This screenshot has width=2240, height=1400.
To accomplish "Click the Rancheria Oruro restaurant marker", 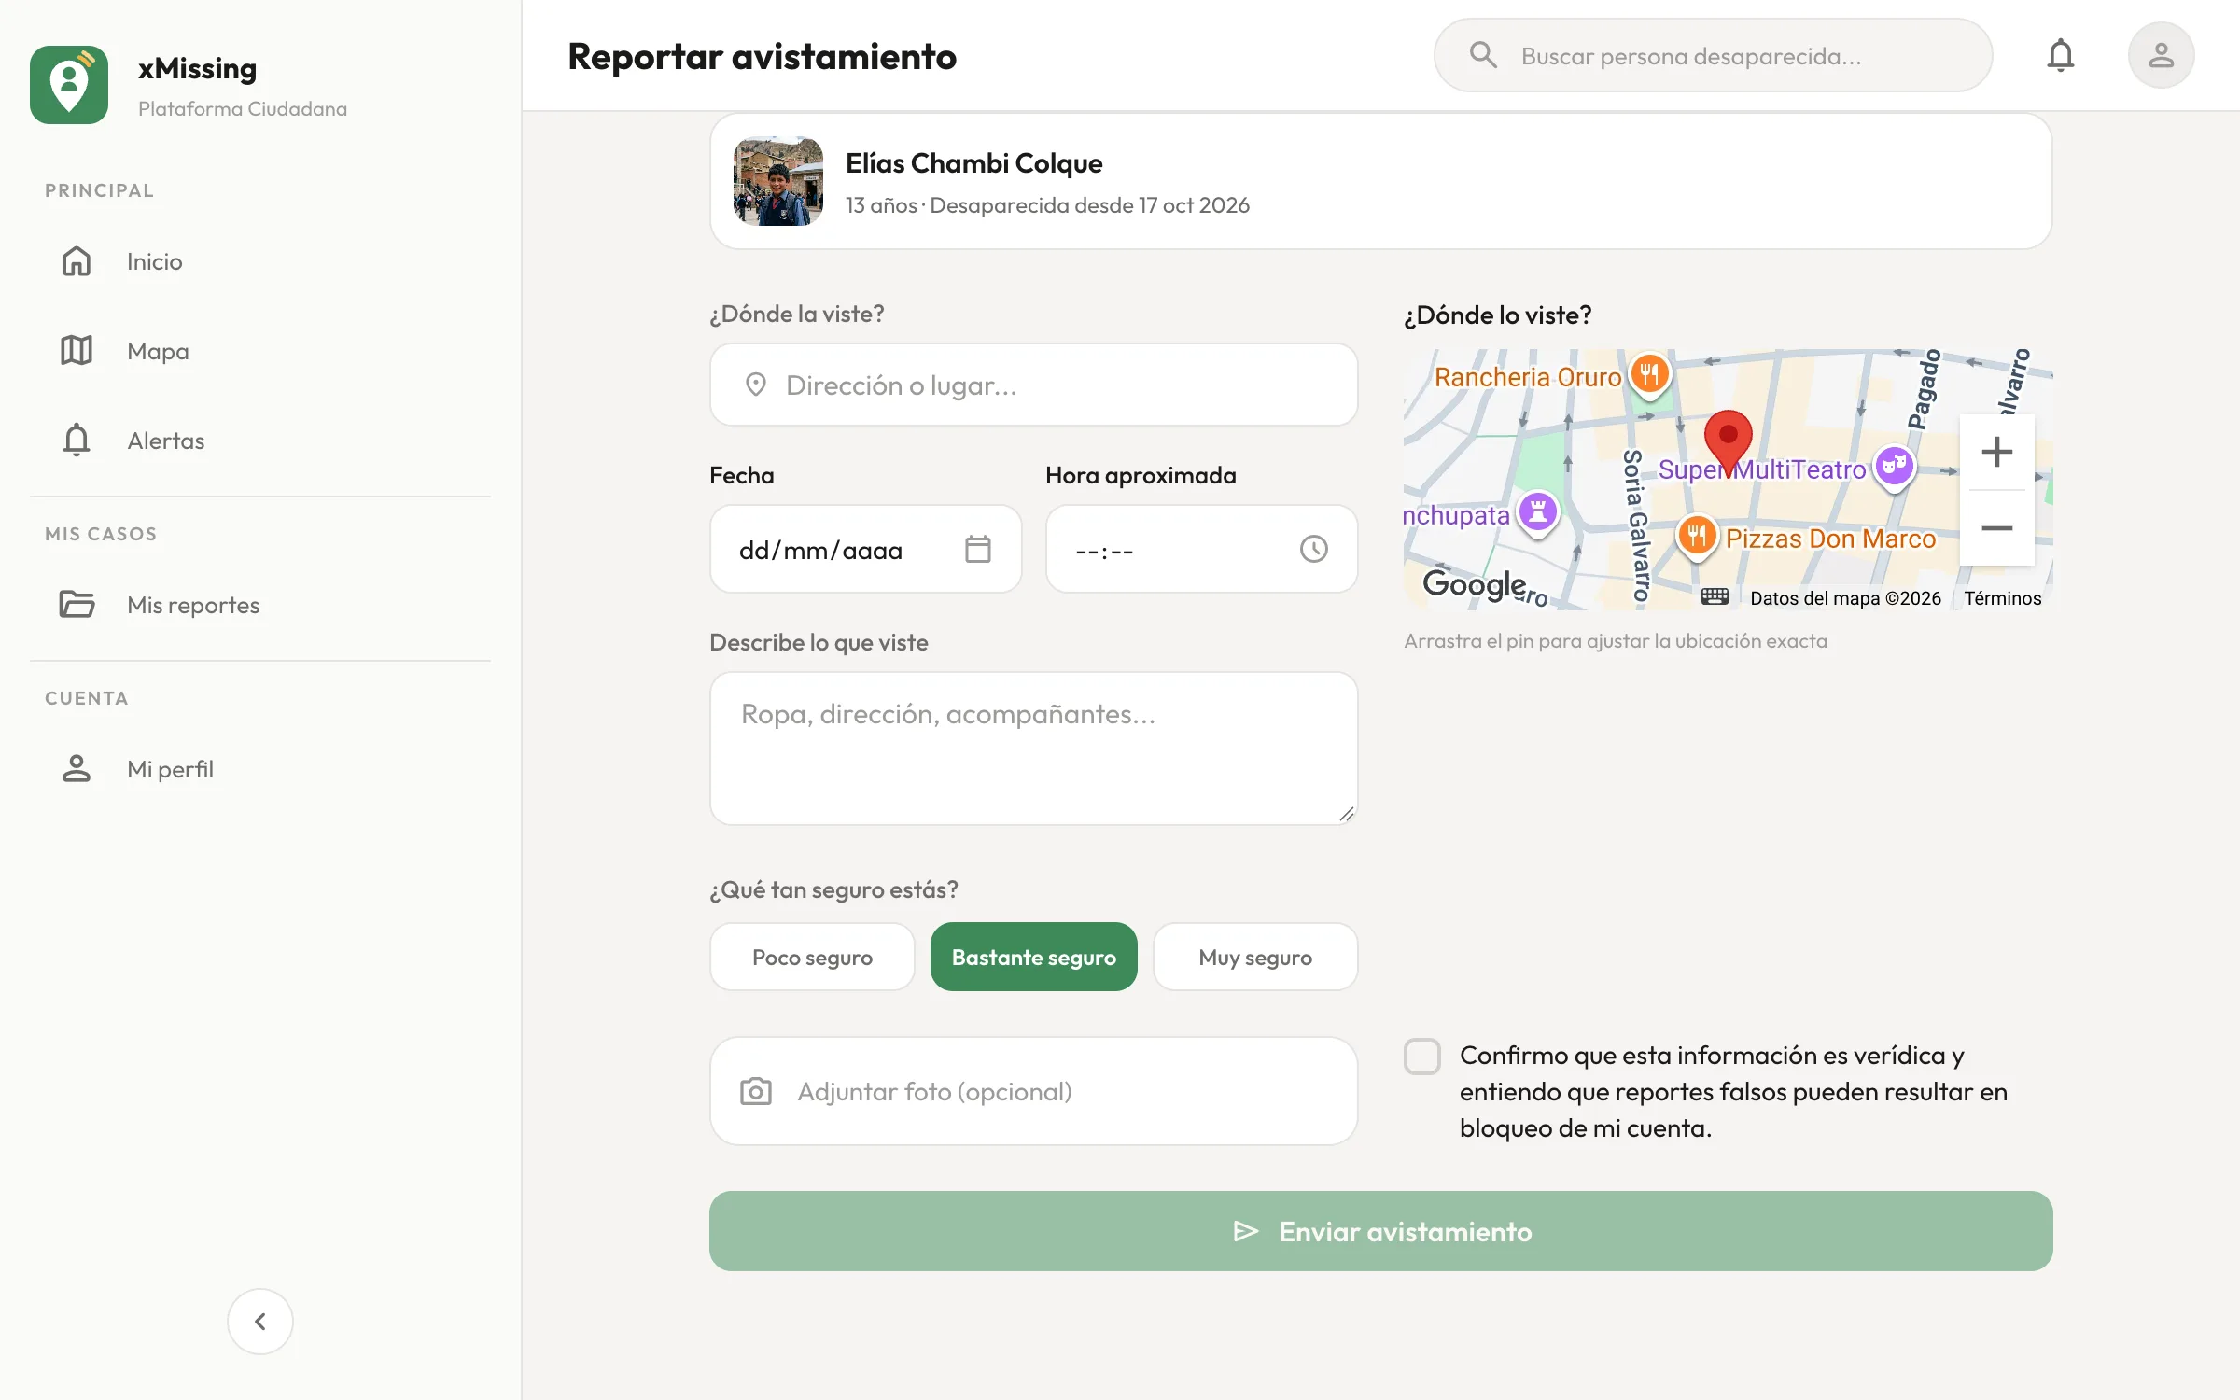I will point(1650,374).
